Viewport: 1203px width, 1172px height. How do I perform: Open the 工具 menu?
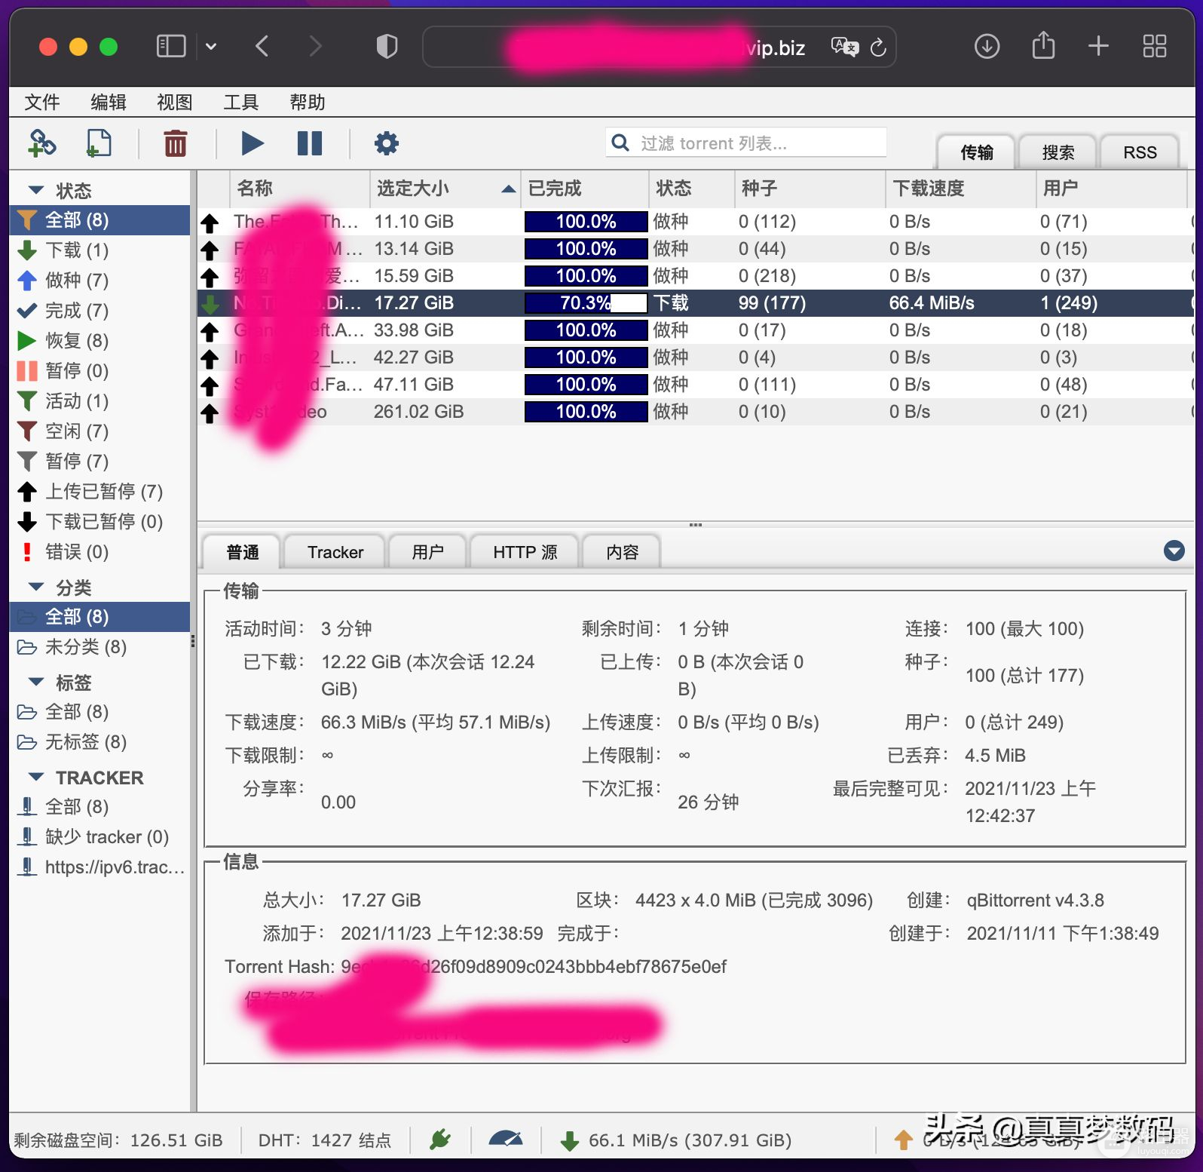[240, 102]
